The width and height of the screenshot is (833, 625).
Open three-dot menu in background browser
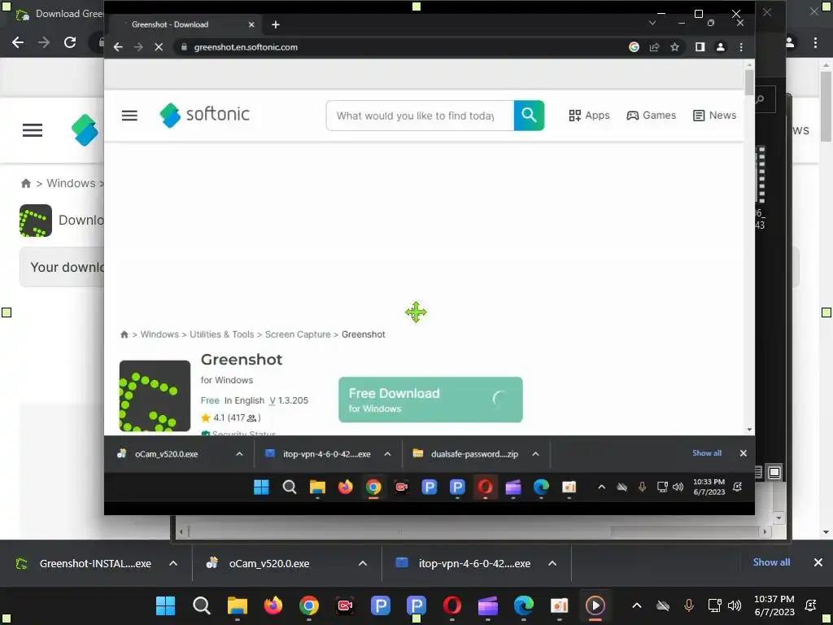[815, 42]
